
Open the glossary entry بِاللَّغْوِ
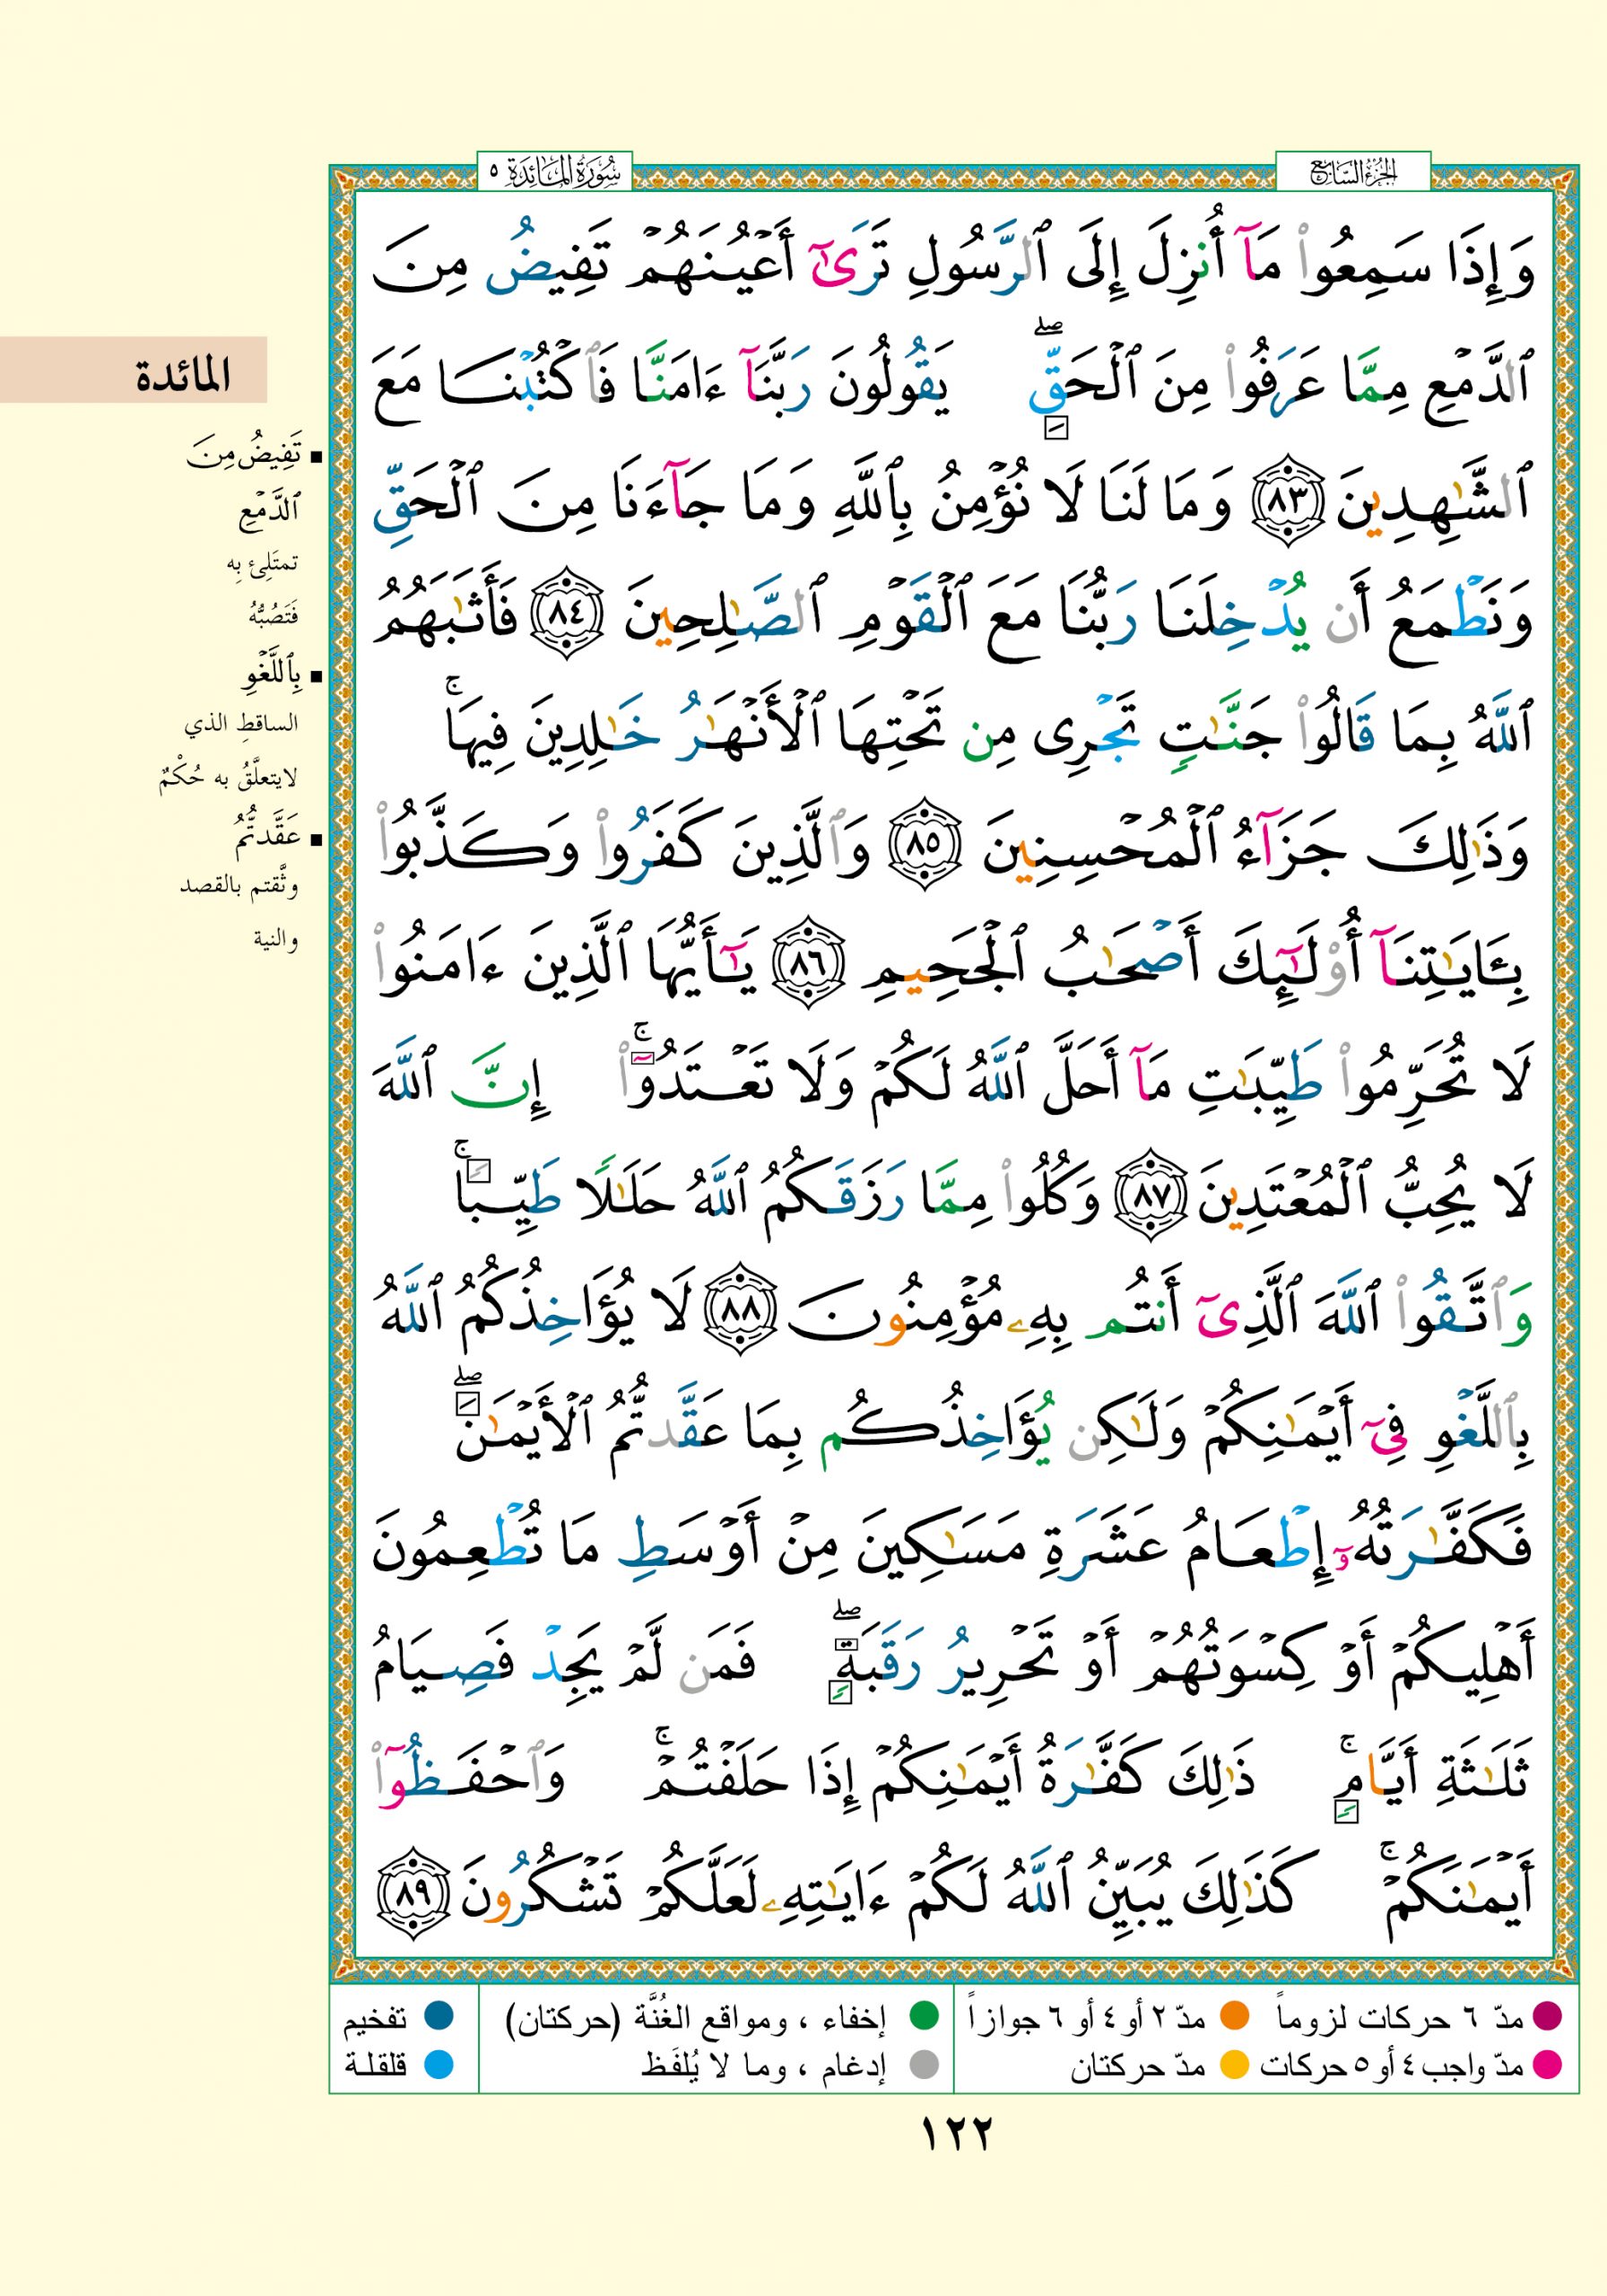click(268, 677)
